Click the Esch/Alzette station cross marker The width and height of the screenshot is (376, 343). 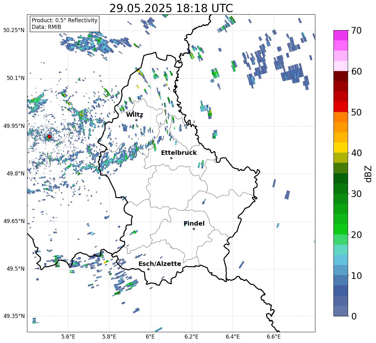148,269
